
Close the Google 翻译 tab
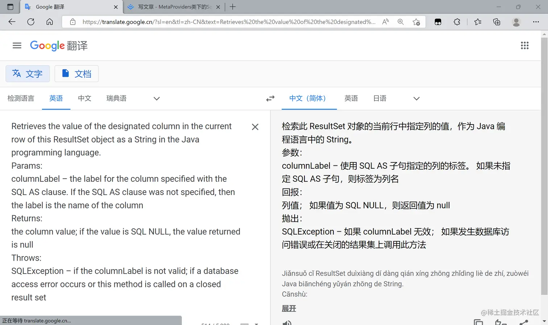pyautogui.click(x=116, y=7)
